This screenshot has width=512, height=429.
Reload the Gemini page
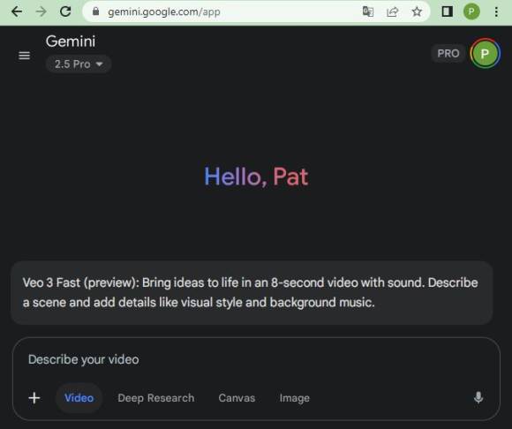point(65,11)
